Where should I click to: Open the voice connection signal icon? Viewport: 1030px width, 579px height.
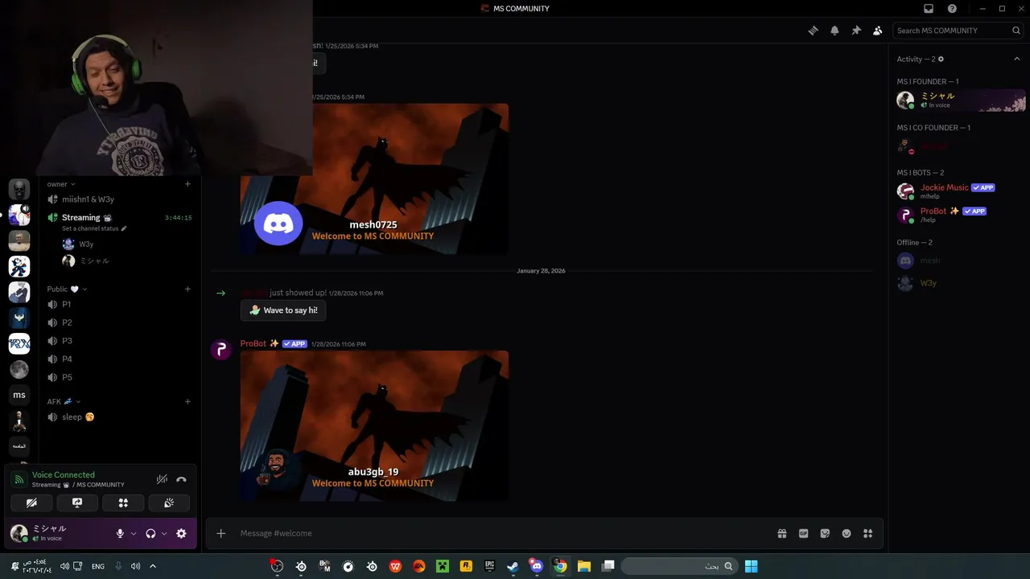coord(19,479)
